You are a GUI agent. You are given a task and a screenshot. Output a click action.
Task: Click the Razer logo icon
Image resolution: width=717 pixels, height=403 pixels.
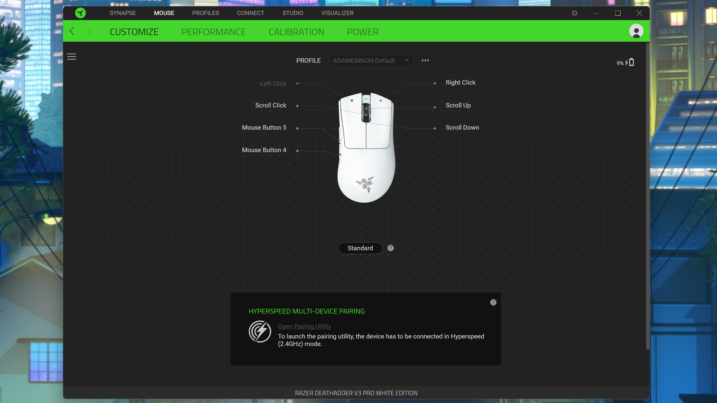[80, 13]
